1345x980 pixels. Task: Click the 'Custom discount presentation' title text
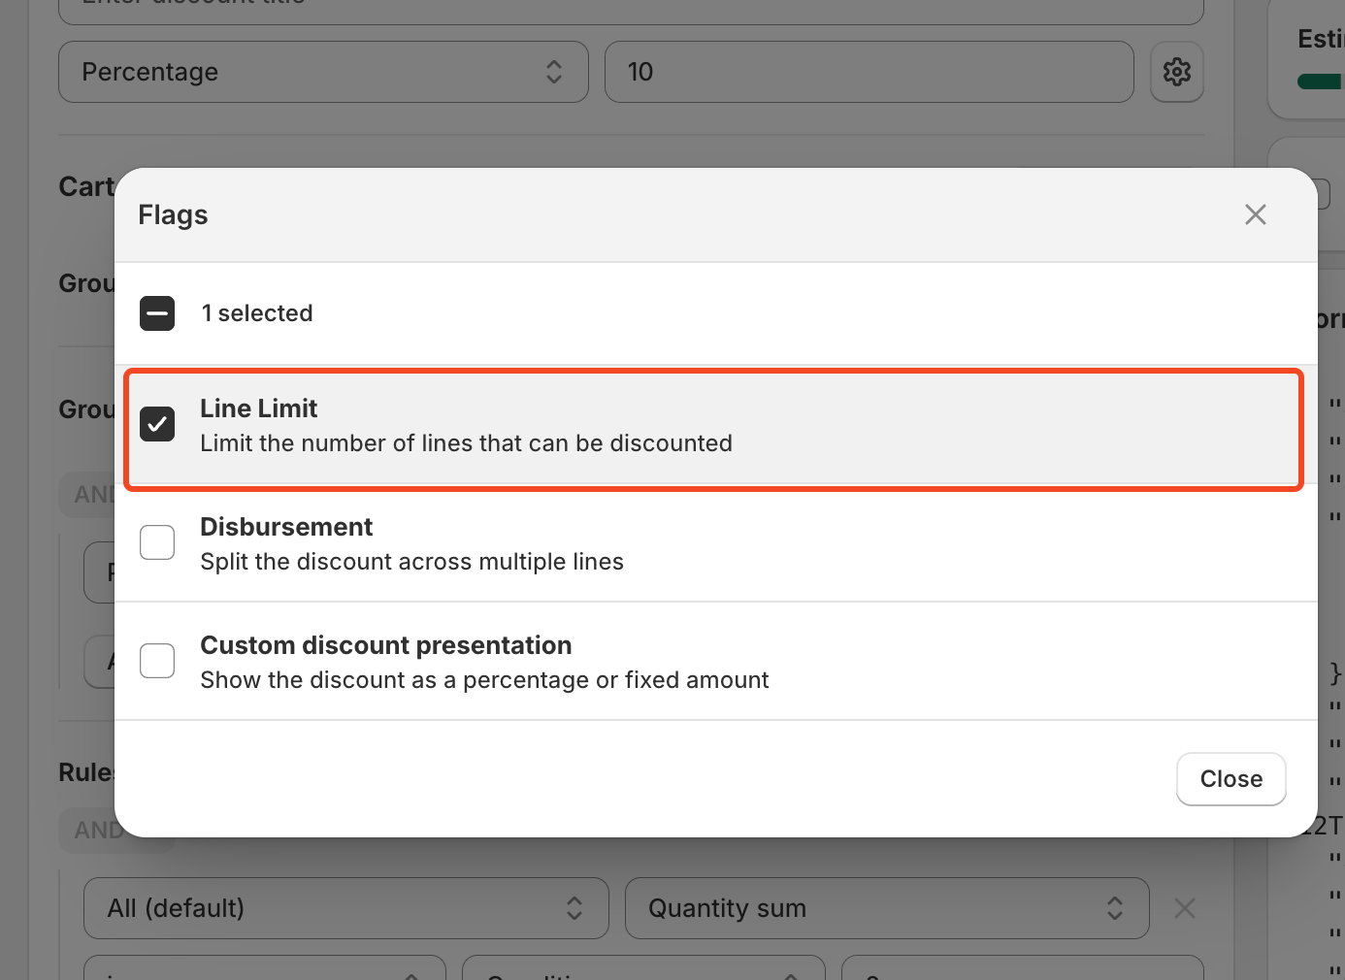(x=385, y=645)
